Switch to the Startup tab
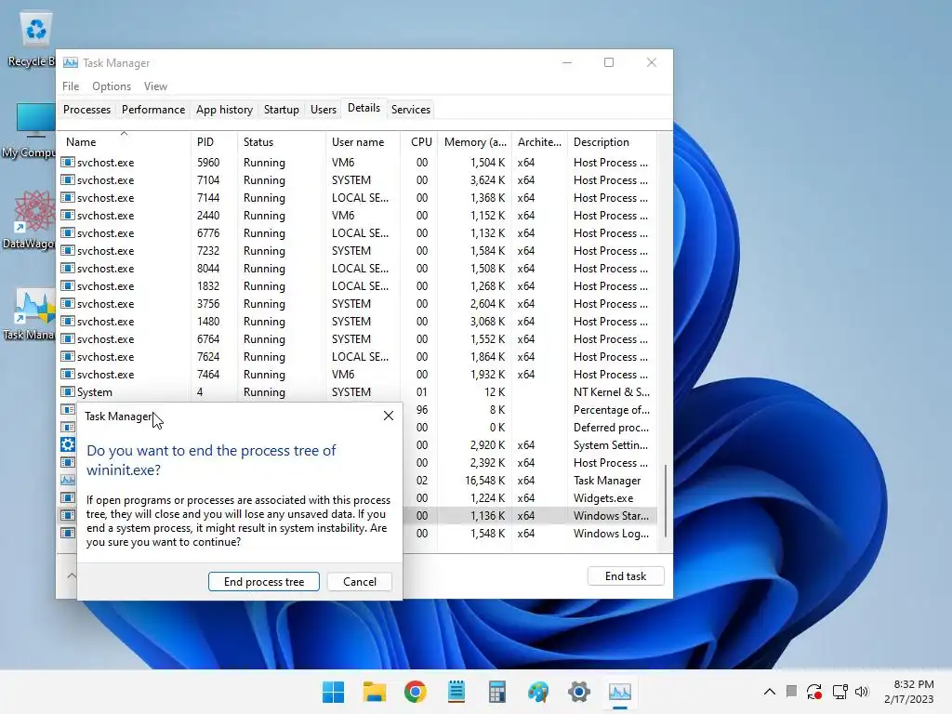 [x=281, y=110]
